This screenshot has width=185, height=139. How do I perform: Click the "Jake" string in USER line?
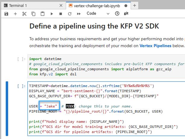[51, 106]
